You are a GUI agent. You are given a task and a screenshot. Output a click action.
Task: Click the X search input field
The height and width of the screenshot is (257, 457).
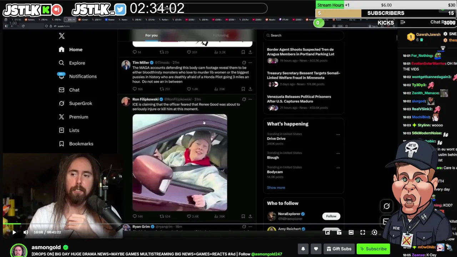point(304,35)
